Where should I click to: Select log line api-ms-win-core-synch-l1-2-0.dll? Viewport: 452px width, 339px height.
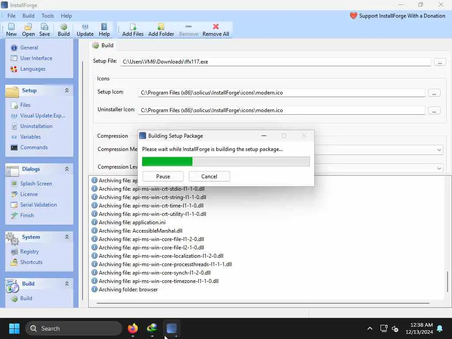pos(151,273)
